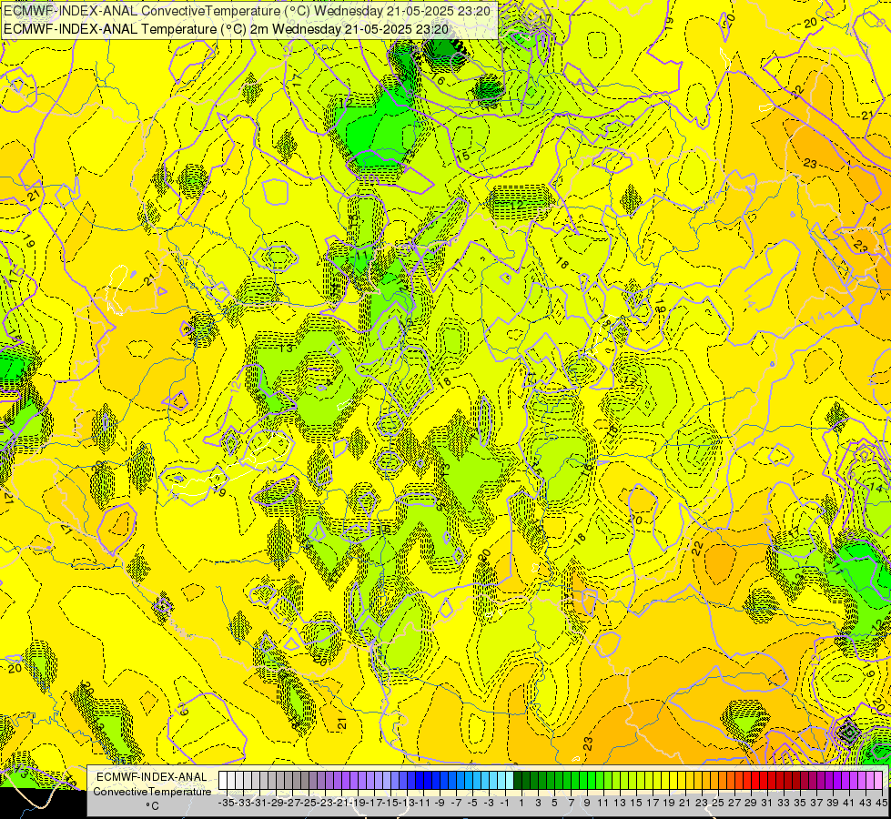891x819 pixels.
Task: Click the legend tick value 37
Action: 816,804
